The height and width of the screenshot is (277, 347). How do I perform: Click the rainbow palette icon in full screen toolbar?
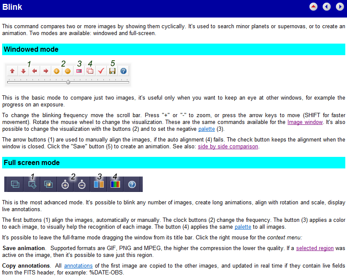click(115, 184)
